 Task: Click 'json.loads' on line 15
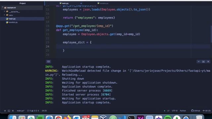(x=91, y=10)
